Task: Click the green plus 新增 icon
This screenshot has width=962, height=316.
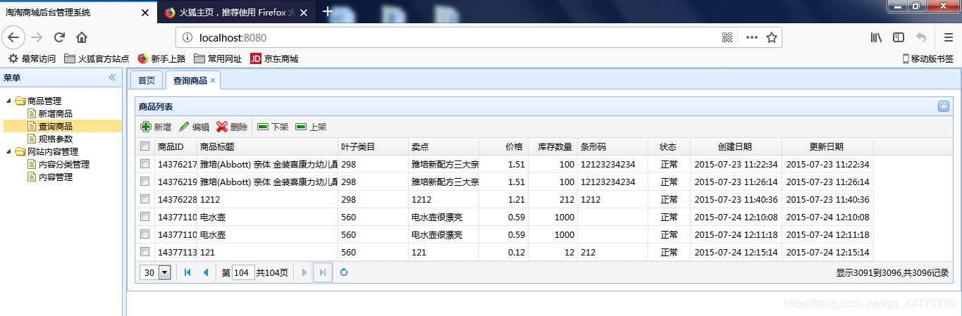Action: [146, 127]
